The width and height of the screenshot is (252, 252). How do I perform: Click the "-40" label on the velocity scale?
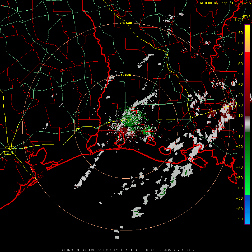pos(239,167)
